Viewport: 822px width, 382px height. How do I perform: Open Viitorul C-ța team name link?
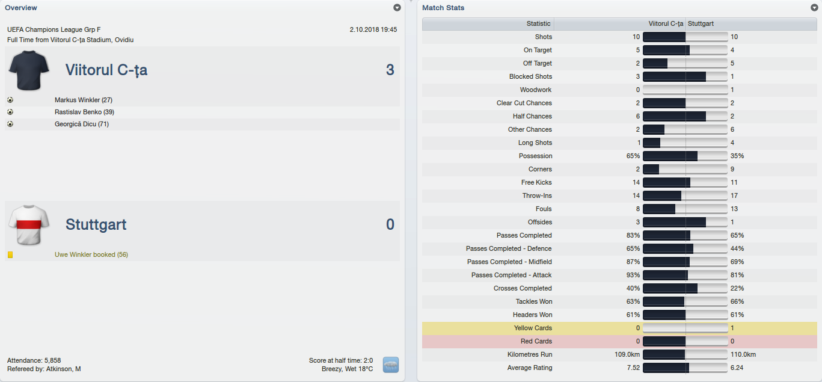(106, 70)
